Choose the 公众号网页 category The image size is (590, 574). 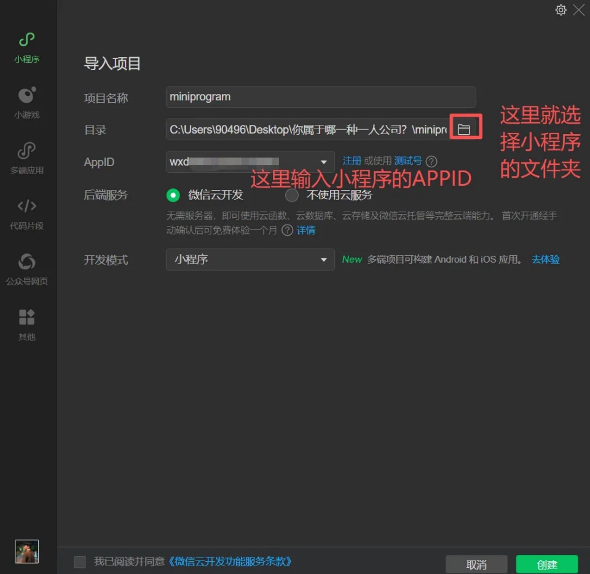pos(26,269)
